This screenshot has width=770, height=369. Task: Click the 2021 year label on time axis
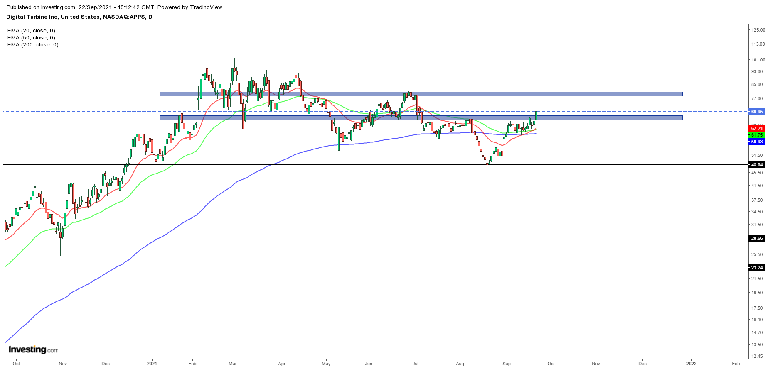pyautogui.click(x=152, y=364)
